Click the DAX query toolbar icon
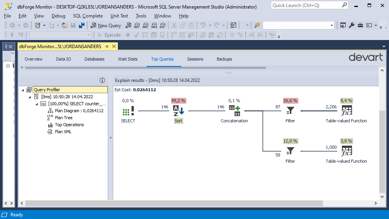Viewport: 389px width, 219px height. (x=163, y=25)
